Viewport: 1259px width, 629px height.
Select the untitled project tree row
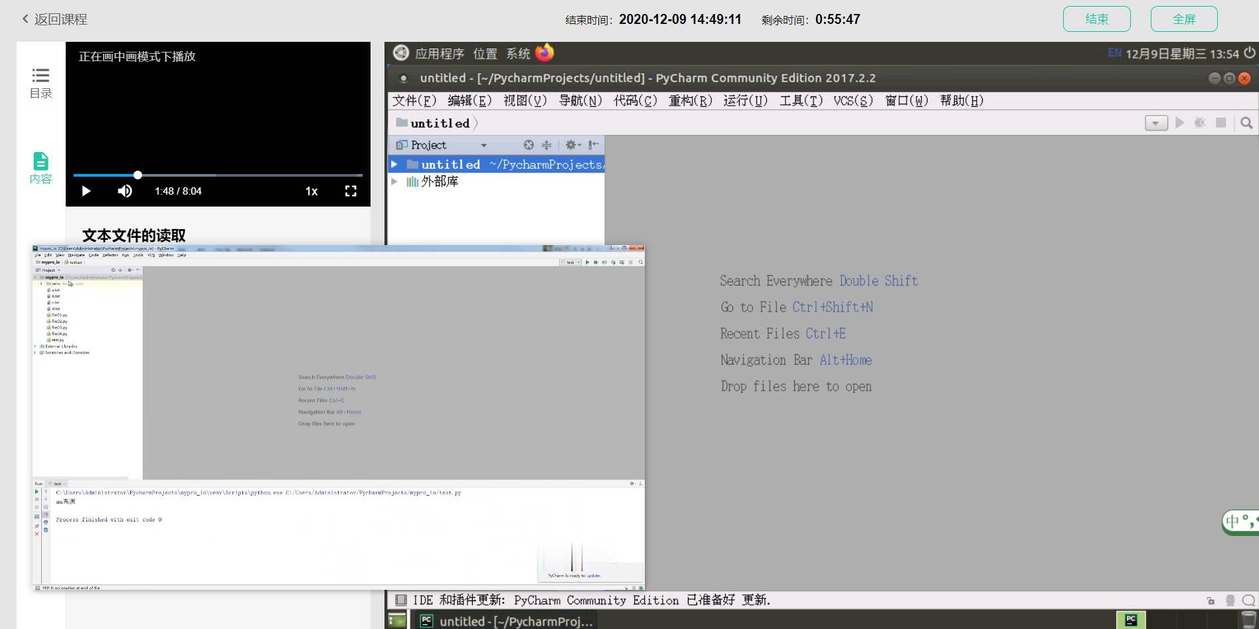496,164
